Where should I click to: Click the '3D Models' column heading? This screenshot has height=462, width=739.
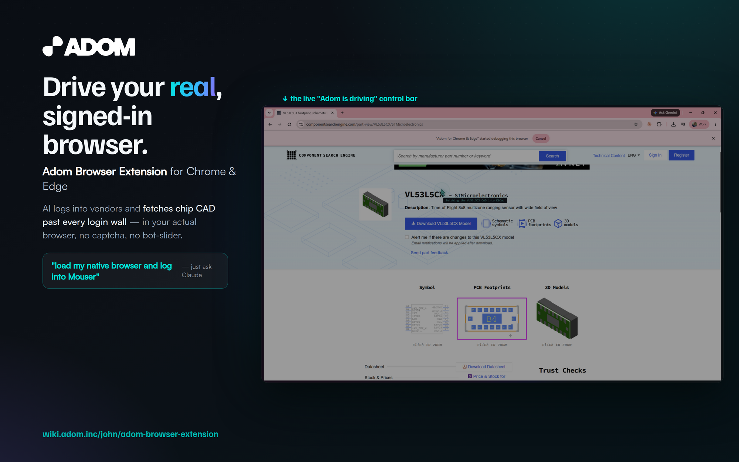tap(557, 288)
